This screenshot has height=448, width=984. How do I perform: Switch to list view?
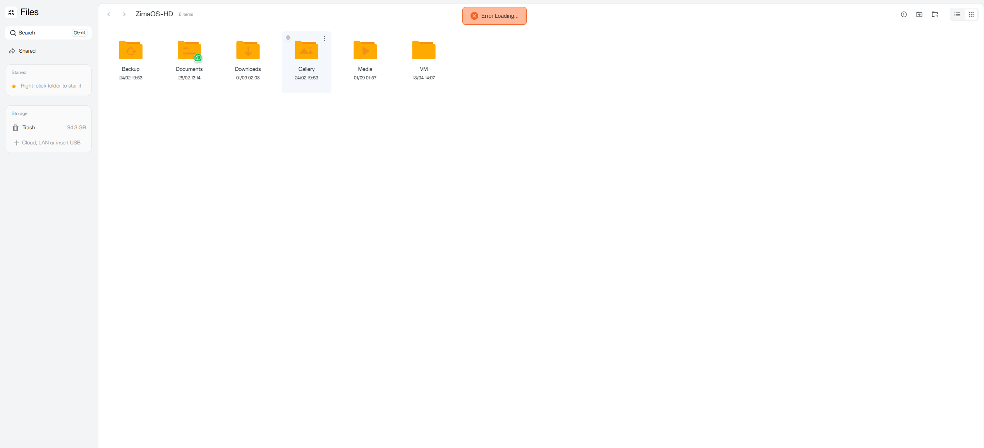957,14
